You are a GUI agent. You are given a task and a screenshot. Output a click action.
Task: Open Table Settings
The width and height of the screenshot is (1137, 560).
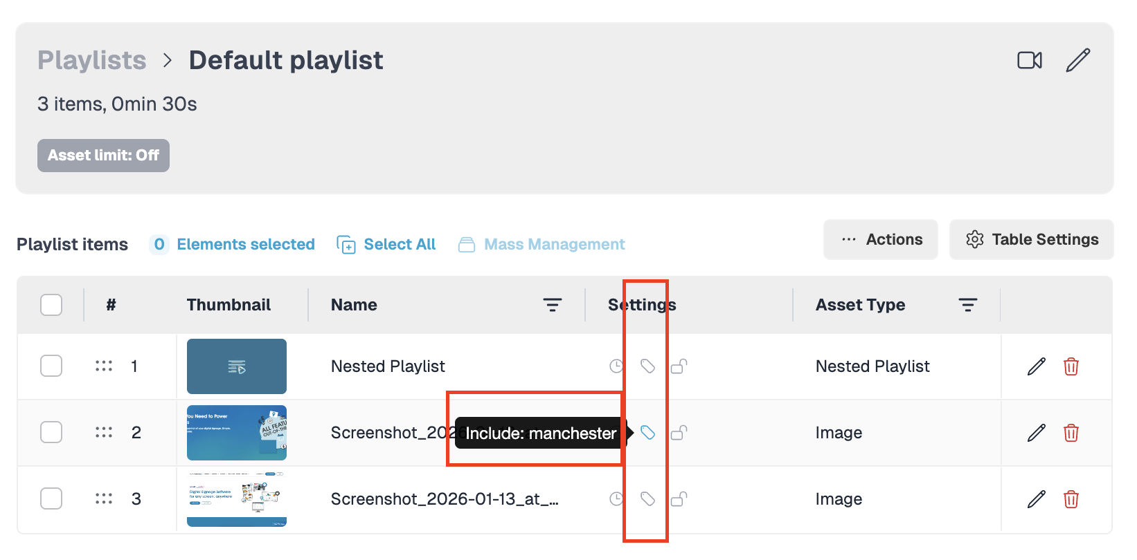[x=1032, y=240]
